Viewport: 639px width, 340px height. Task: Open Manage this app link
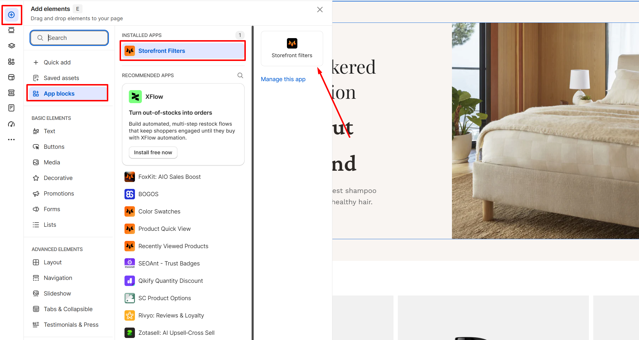[x=283, y=79]
